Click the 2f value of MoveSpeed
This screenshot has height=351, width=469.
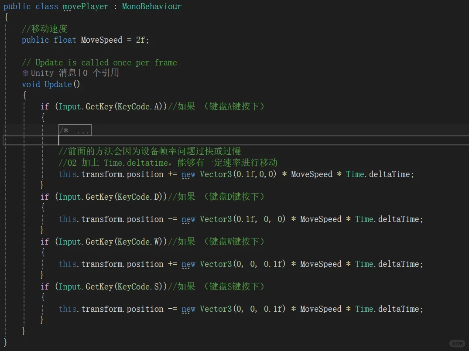coord(140,40)
